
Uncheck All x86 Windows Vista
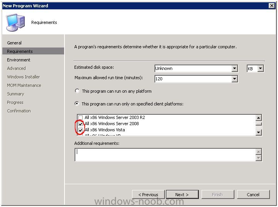point(80,130)
